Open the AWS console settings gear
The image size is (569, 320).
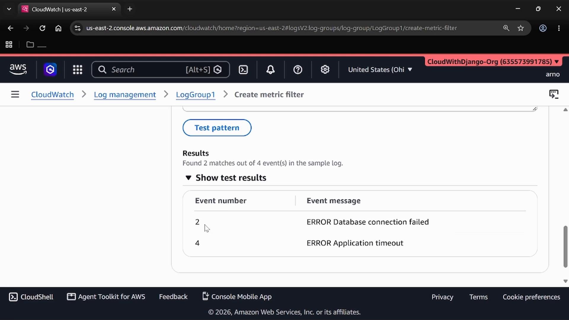point(325,70)
